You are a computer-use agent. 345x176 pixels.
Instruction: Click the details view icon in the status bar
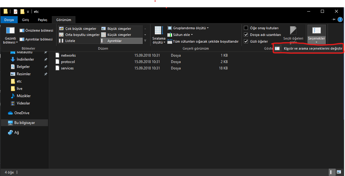332,172
